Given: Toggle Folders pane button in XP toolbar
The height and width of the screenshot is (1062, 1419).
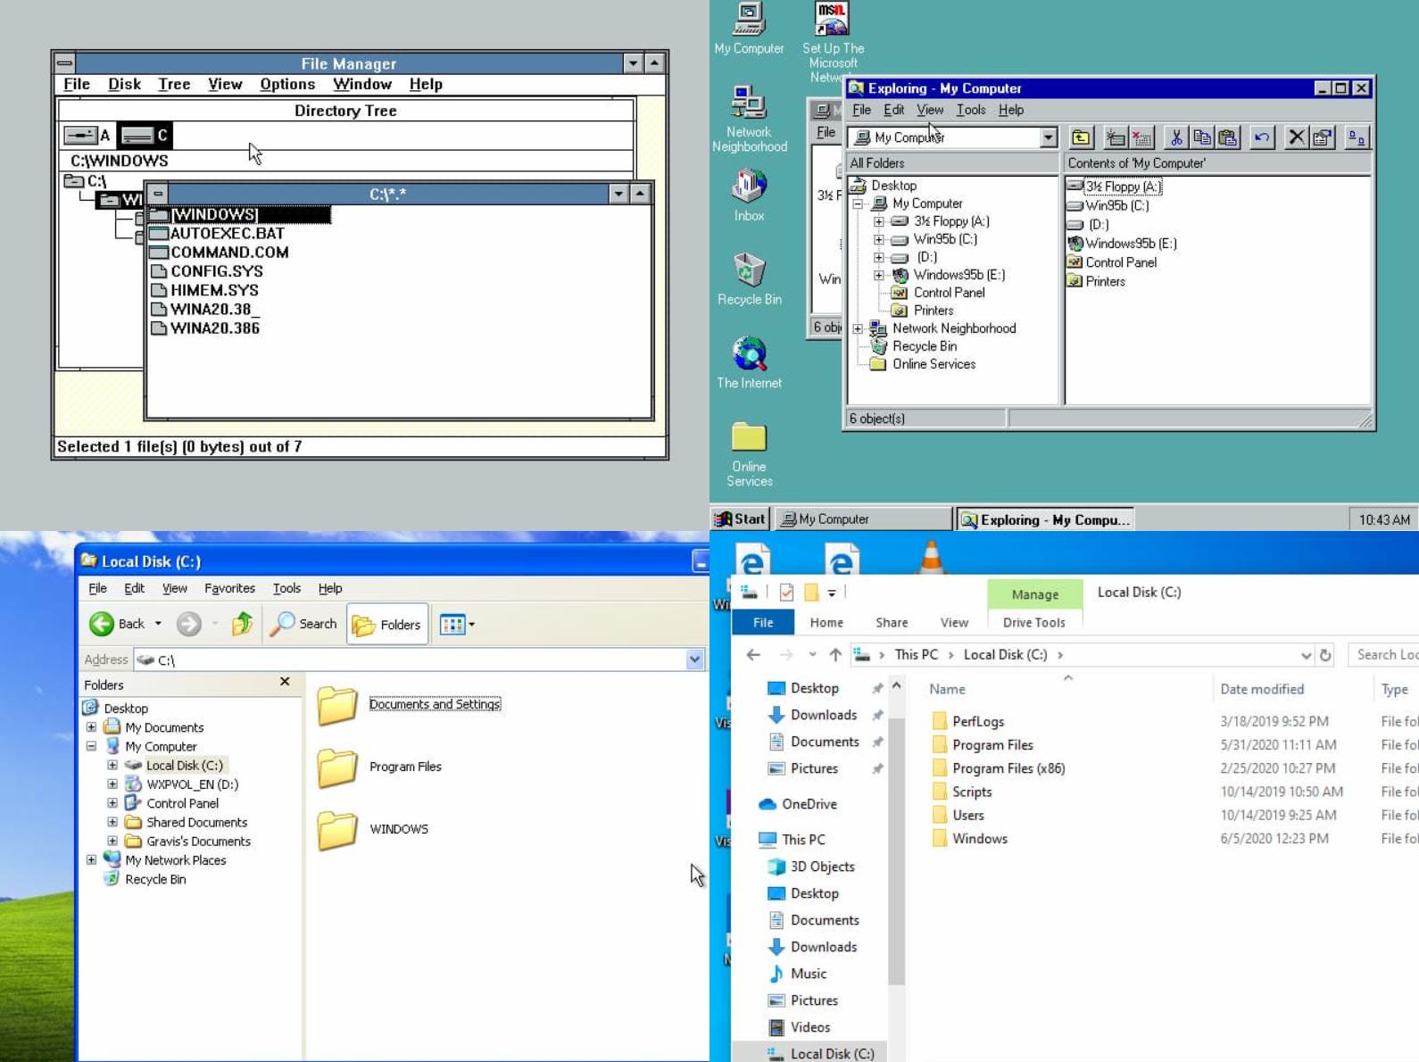Looking at the screenshot, I should [x=387, y=624].
